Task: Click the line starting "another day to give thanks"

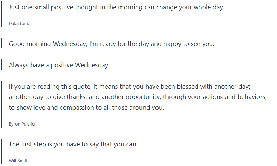Action: point(137,97)
